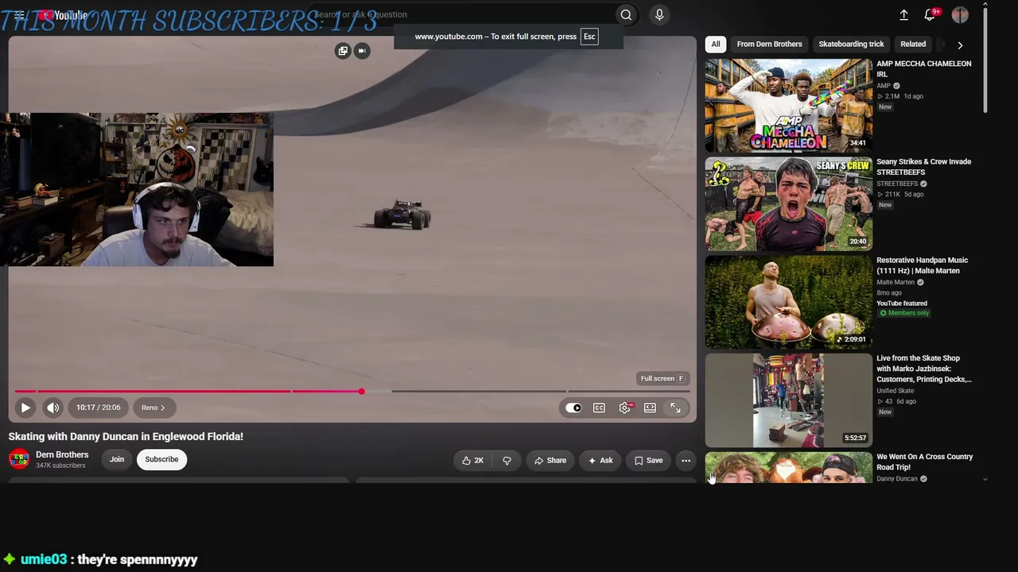Focus the search input field

tap(461, 14)
